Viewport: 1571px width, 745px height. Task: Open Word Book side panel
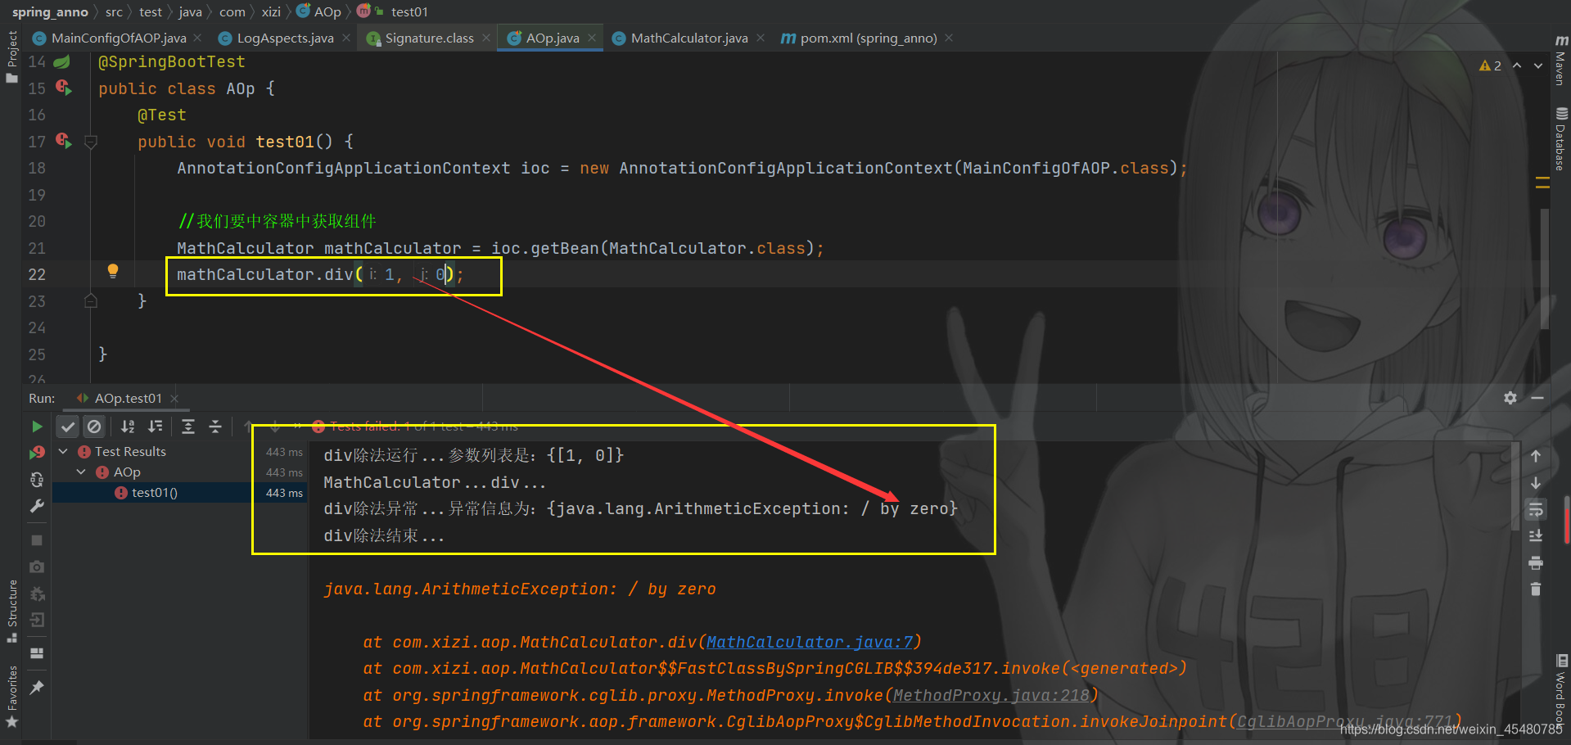(1560, 693)
